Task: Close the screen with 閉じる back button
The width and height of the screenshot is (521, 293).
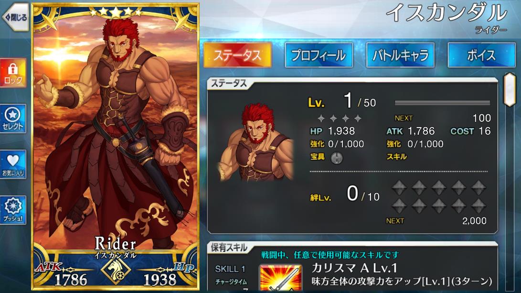Action: (15, 17)
